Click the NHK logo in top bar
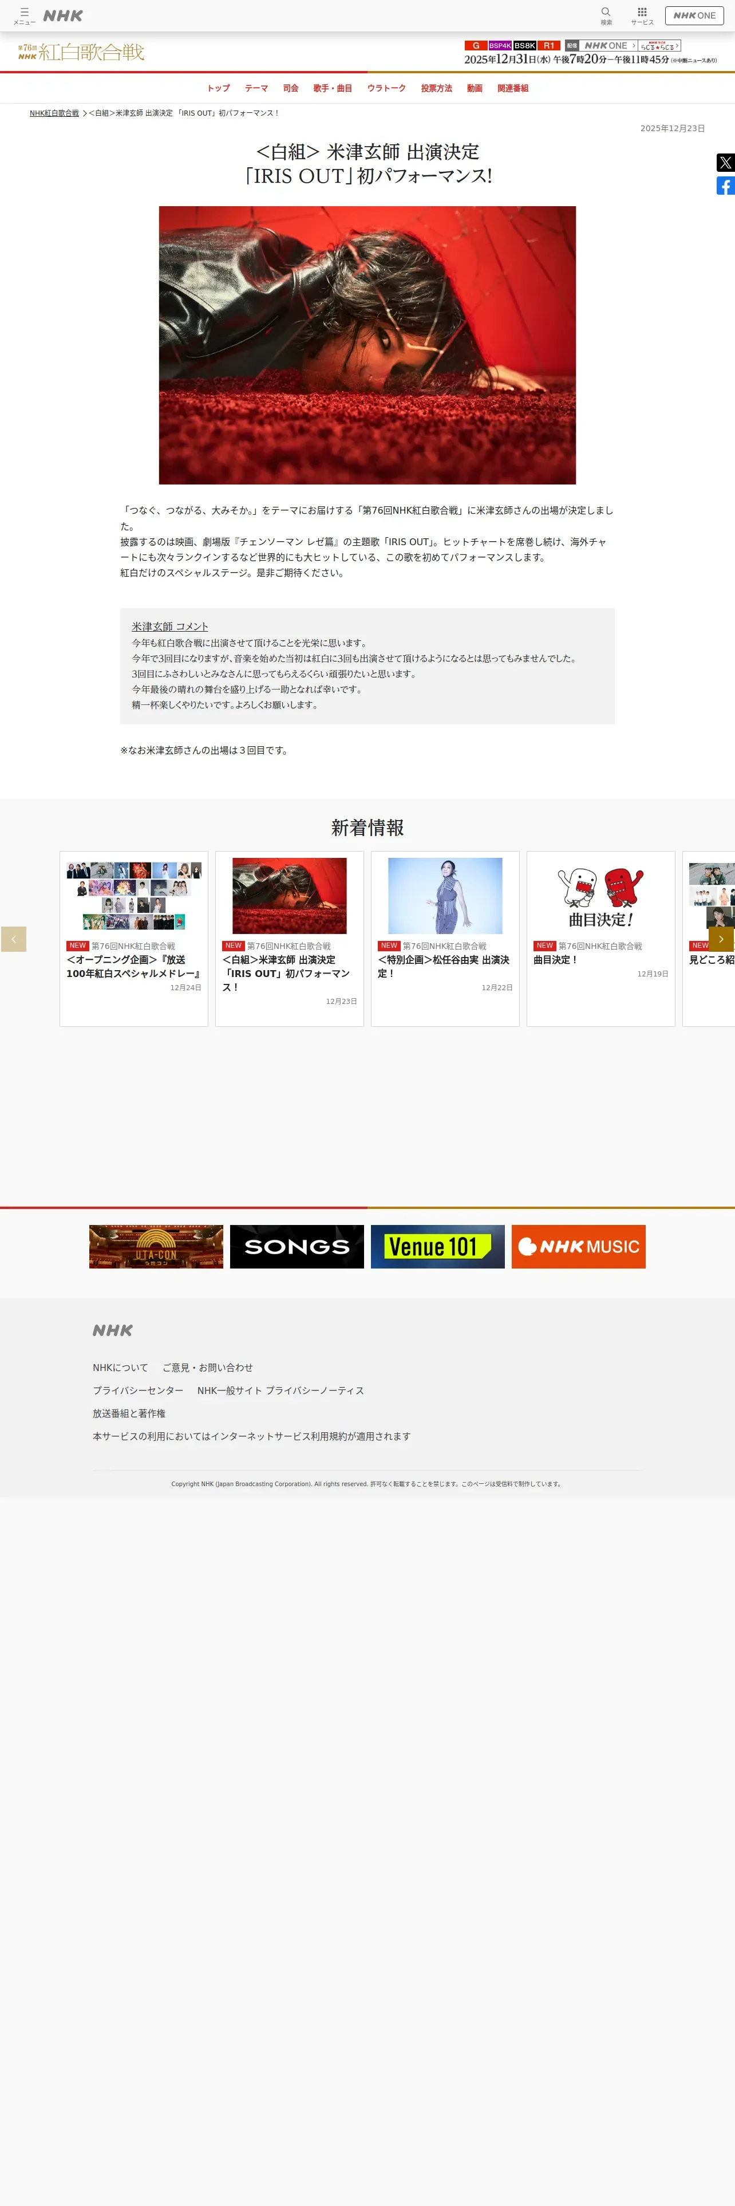The width and height of the screenshot is (735, 2206). (x=64, y=15)
